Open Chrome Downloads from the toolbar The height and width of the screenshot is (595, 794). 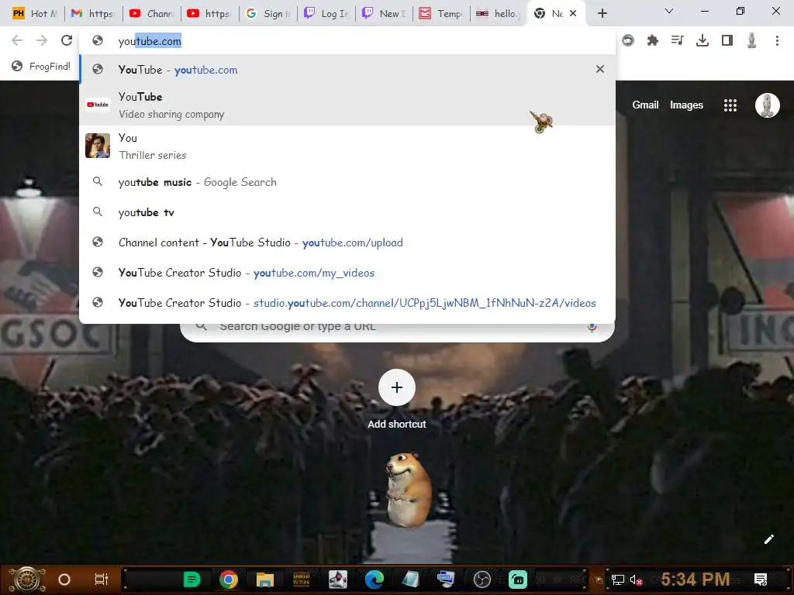[703, 40]
